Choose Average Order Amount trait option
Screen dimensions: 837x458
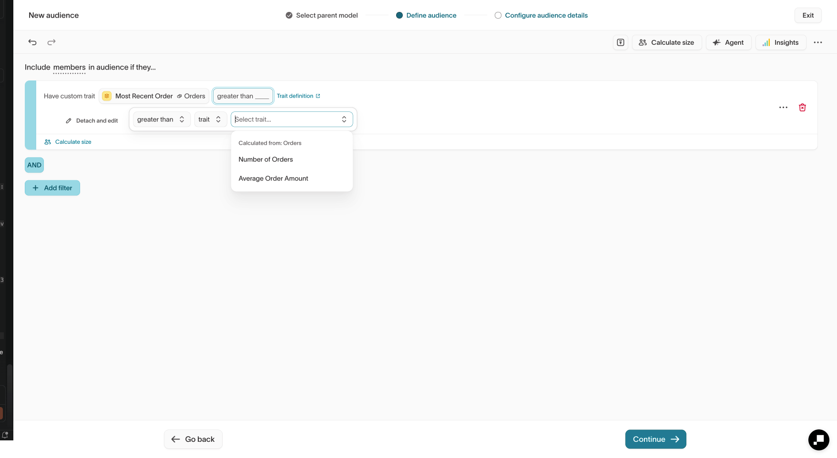point(292,179)
